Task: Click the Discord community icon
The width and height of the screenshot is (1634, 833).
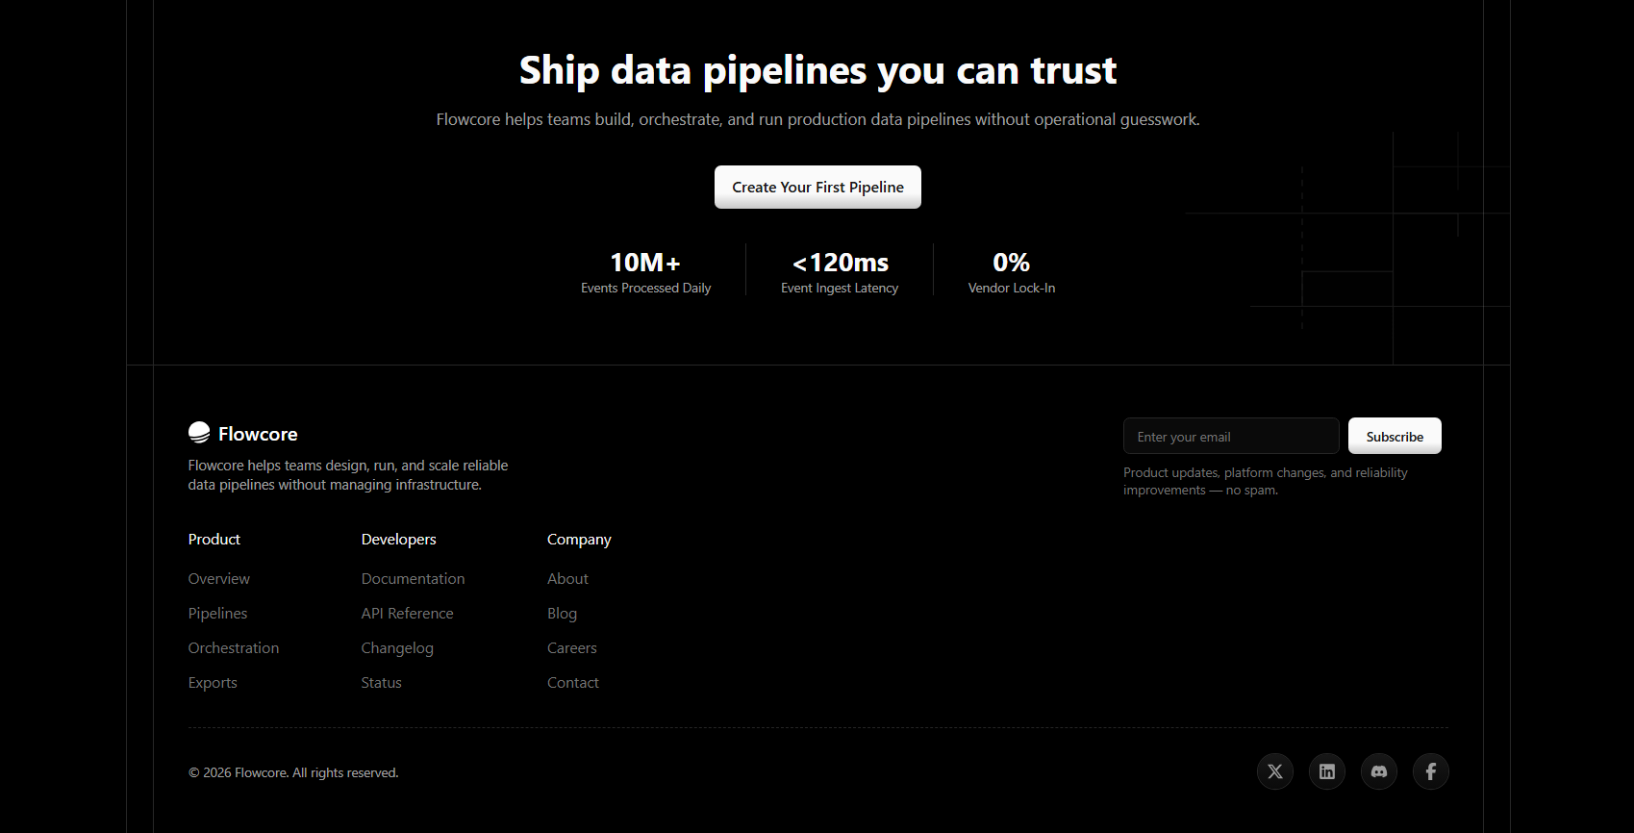Action: pos(1378,771)
